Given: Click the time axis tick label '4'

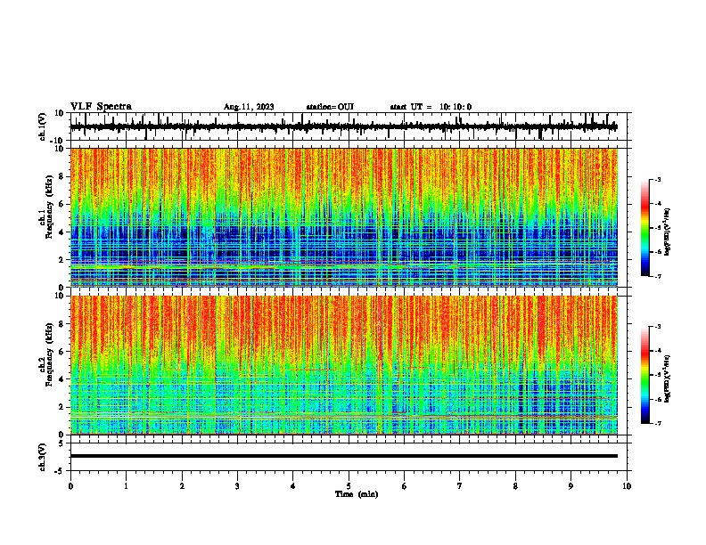Looking at the screenshot, I should pyautogui.click(x=293, y=486).
